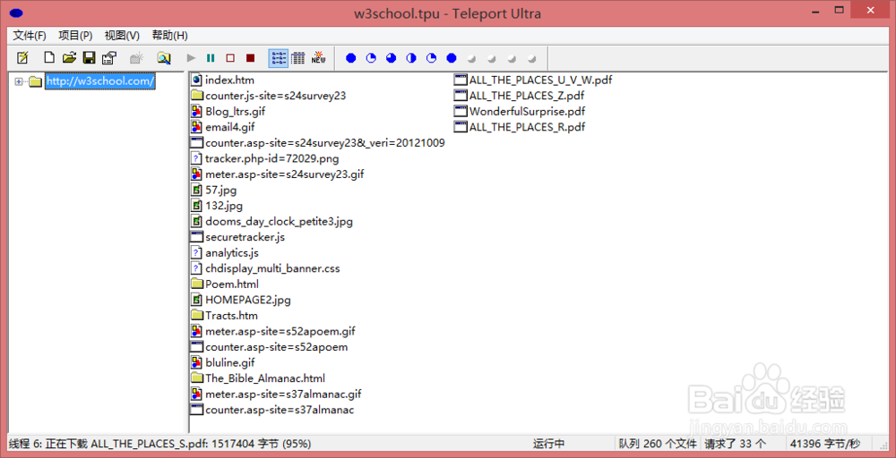
Task: Save the project with the floppy disk icon
Action: coord(89,57)
